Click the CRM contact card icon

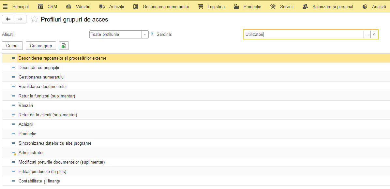pyautogui.click(x=40, y=7)
